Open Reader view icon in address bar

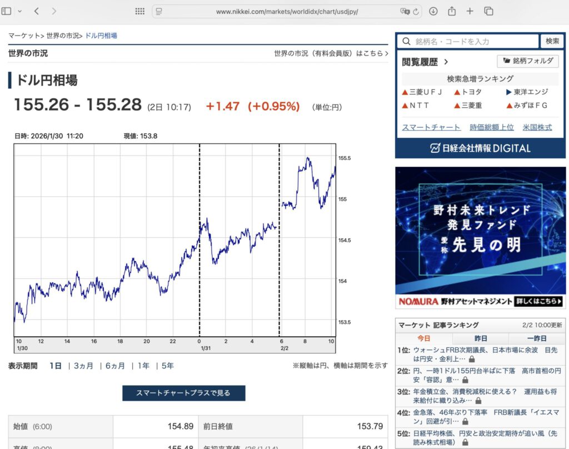pyautogui.click(x=159, y=11)
